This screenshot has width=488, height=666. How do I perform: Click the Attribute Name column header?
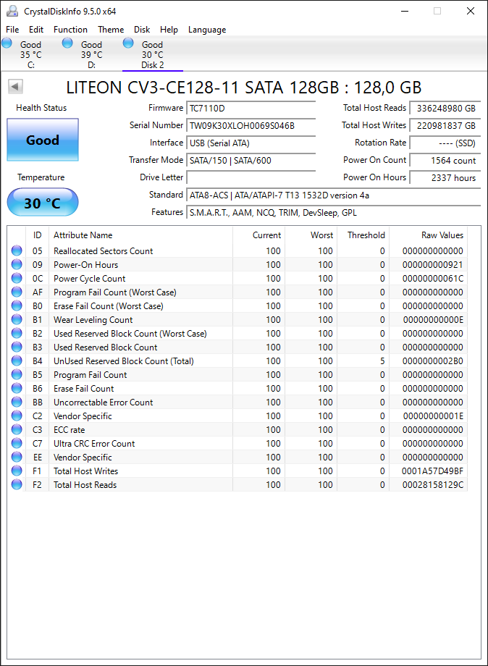(140, 235)
